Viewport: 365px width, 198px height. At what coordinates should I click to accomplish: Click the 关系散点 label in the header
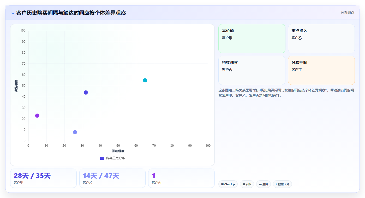click(x=348, y=13)
